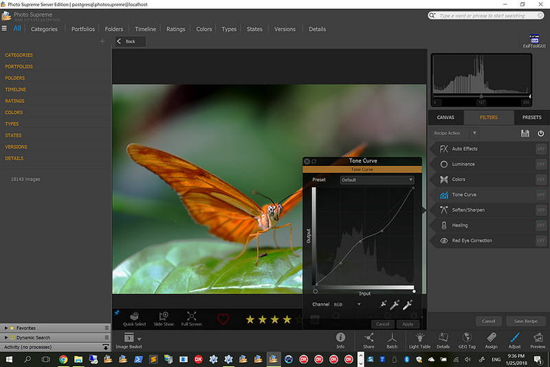Open the GEO Tag tool

click(467, 339)
